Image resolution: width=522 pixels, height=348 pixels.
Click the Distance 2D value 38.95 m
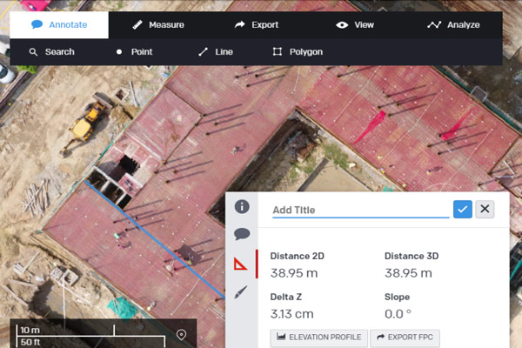294,273
